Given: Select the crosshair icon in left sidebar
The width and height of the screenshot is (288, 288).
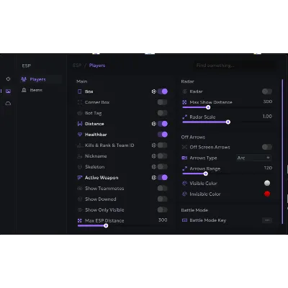Looking at the screenshot, I should pyautogui.click(x=8, y=79).
